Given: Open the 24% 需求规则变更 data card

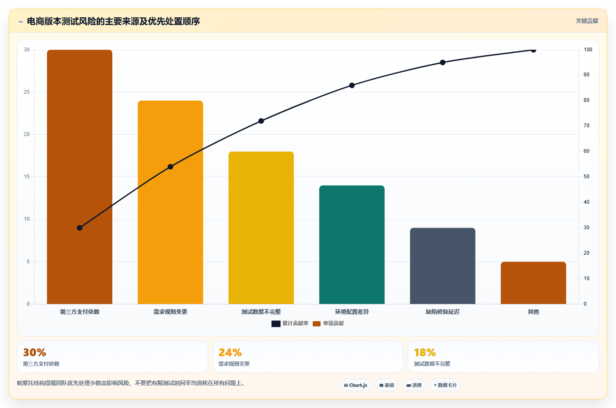Looking at the screenshot, I should pos(308,357).
